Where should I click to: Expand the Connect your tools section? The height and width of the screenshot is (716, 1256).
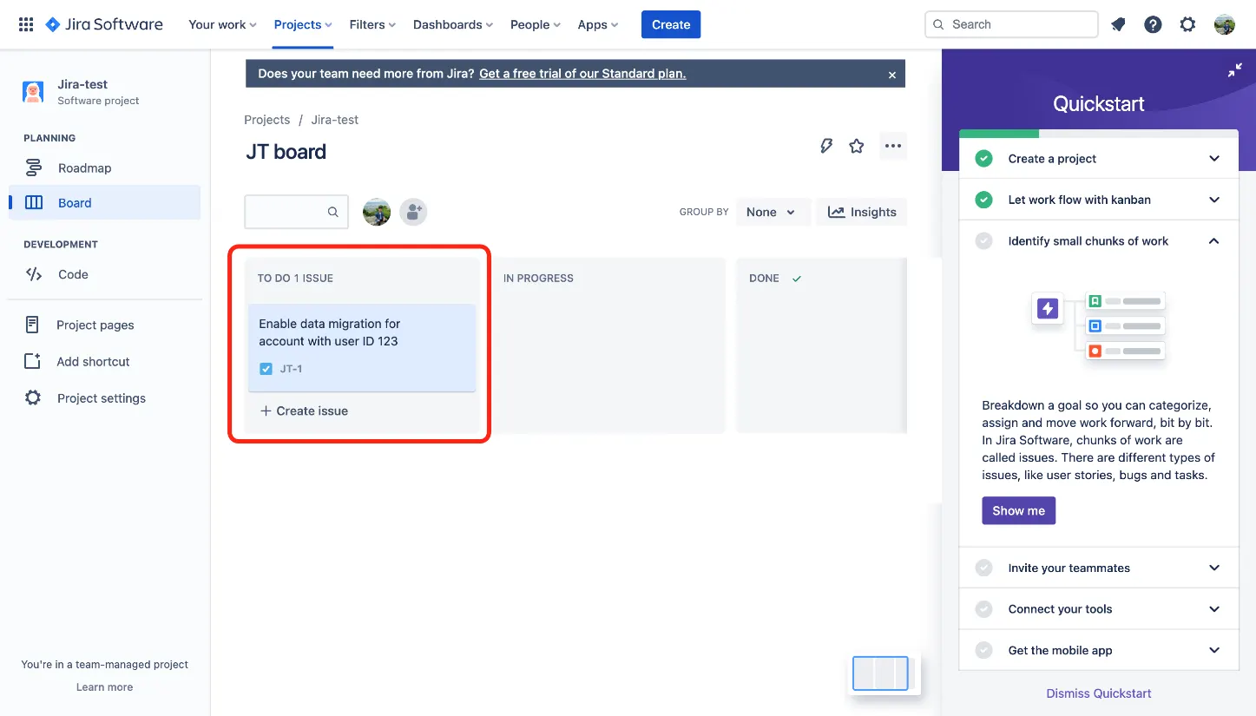(1213, 609)
